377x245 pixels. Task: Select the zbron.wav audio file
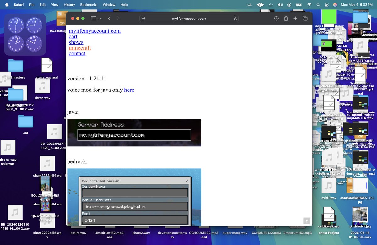(x=42, y=86)
